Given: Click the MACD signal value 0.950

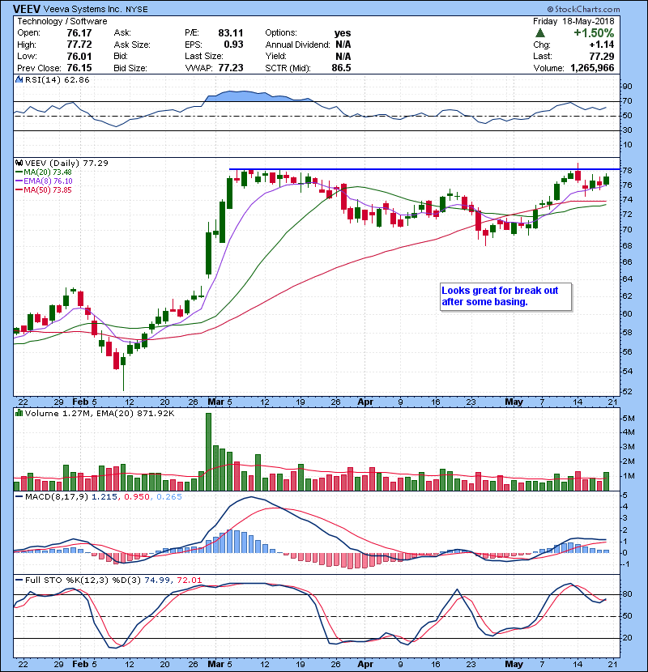Looking at the screenshot, I should click(137, 497).
